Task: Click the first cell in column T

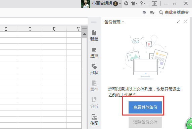Action: pos(30,34)
